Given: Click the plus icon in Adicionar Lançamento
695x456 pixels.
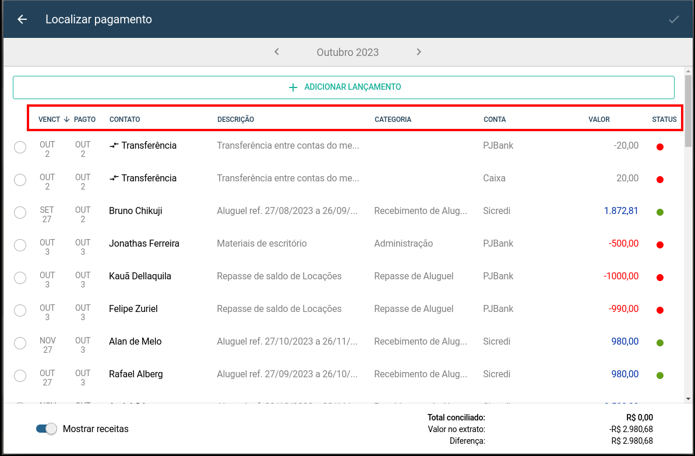Looking at the screenshot, I should pos(293,87).
